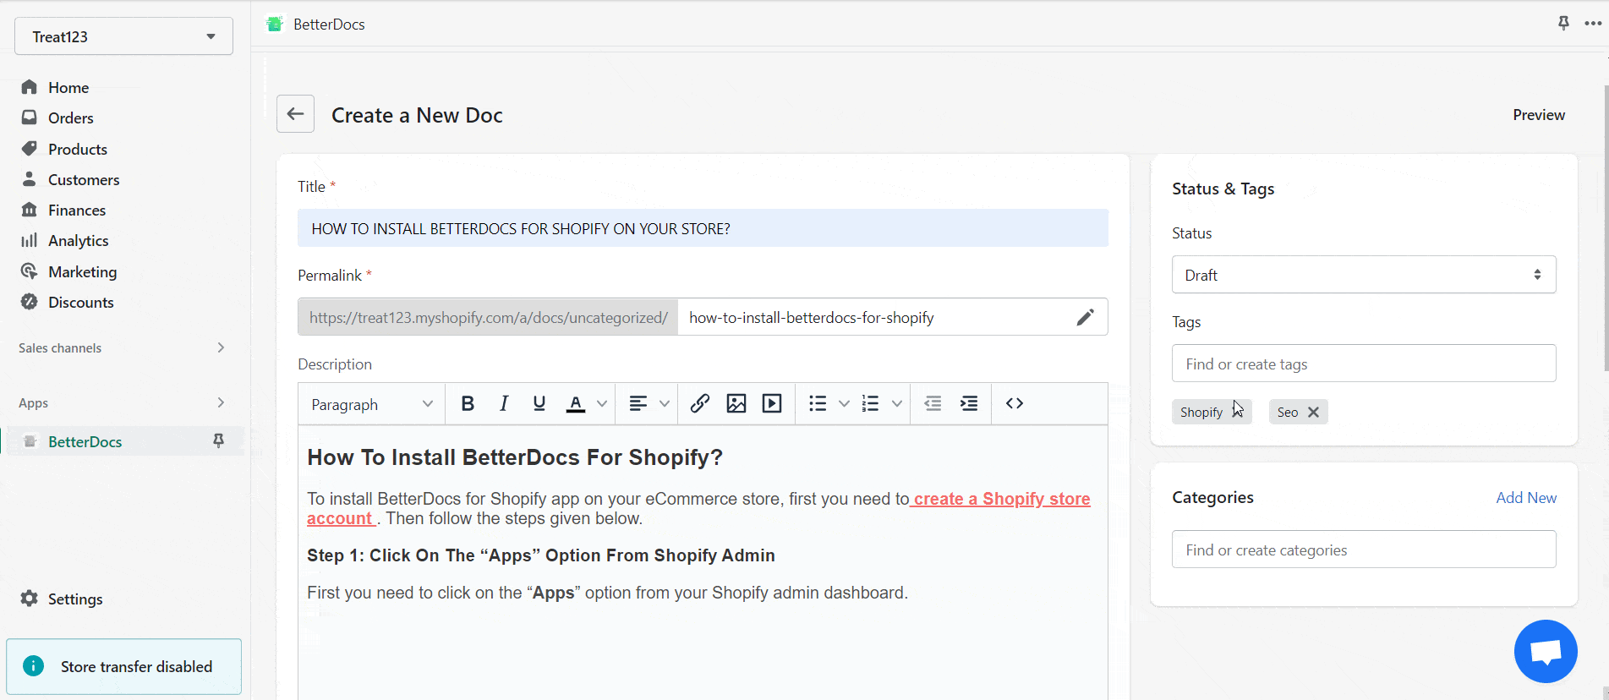
Task: Expand the Apps section
Action: (221, 402)
